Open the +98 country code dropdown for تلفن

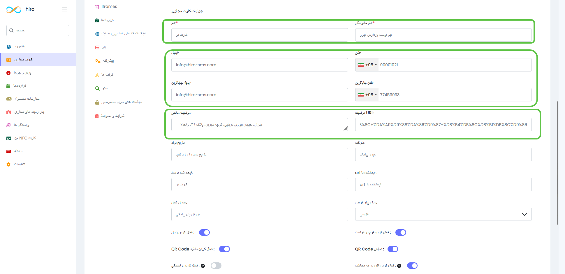(367, 65)
